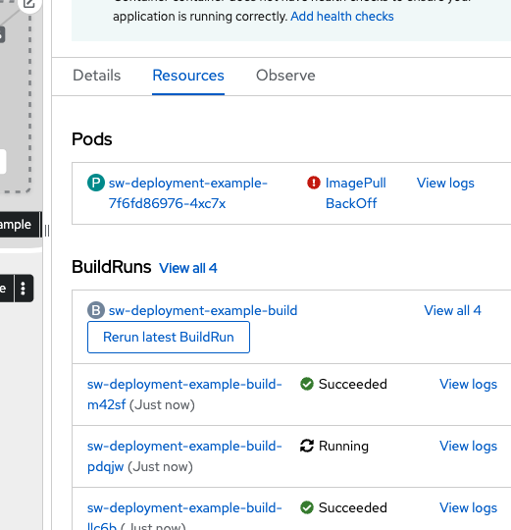Open the Observe tab

(x=285, y=76)
